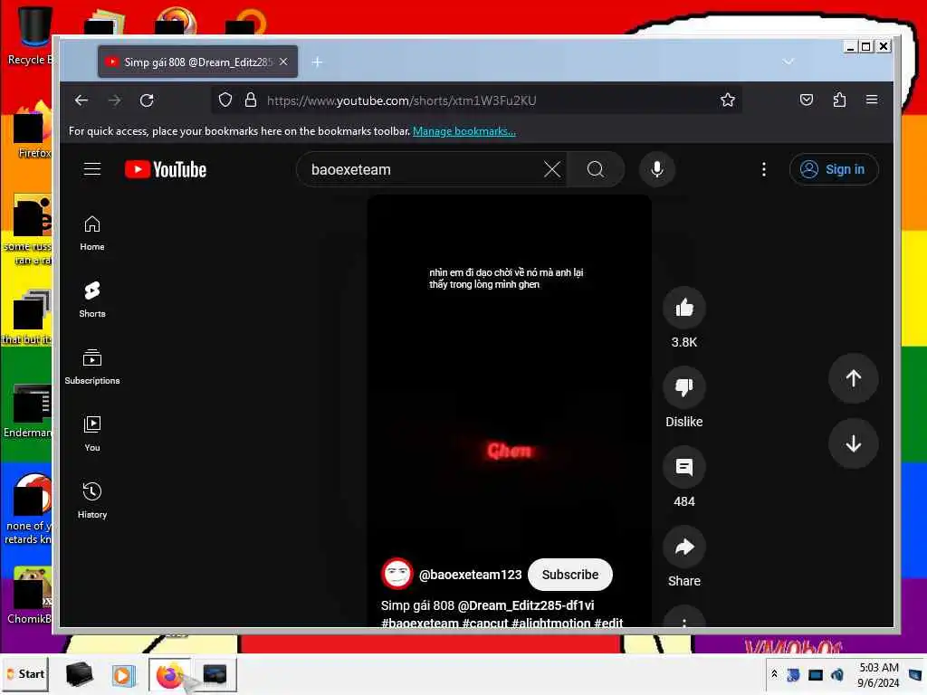The width and height of the screenshot is (927, 695).
Task: Like the short with thumbs up
Action: [x=684, y=308]
